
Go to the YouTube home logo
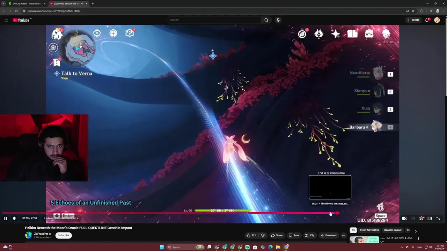[x=21, y=20]
